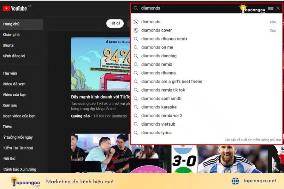This screenshot has height=189, width=284.
Task: Select suggestion "diamonds remix tik tok"
Action: tap(163, 90)
